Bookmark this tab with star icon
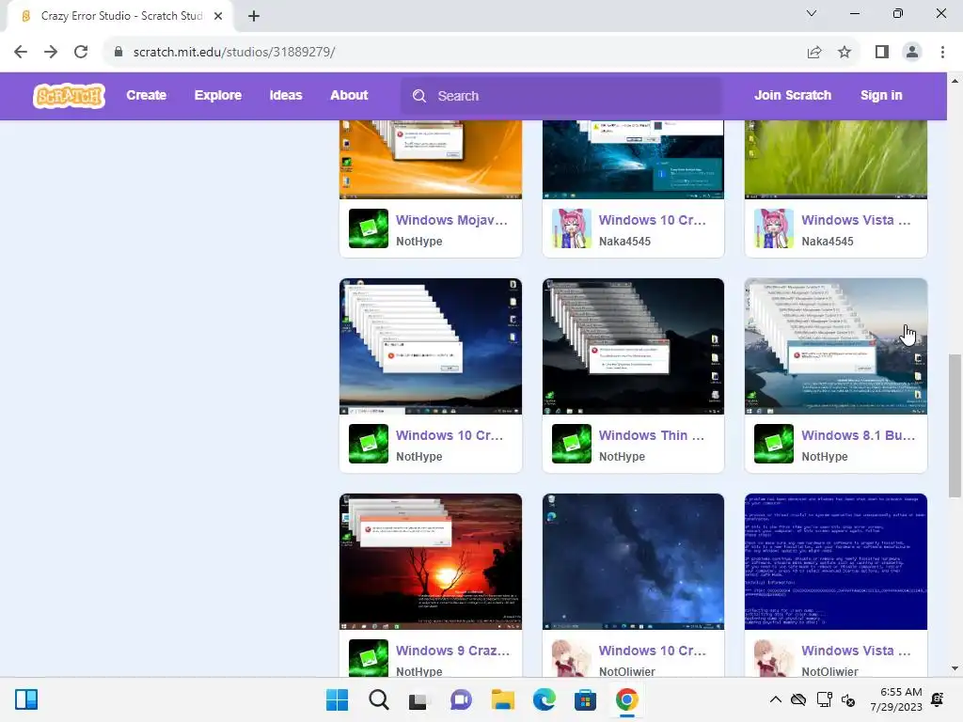This screenshot has height=722, width=963. point(845,52)
